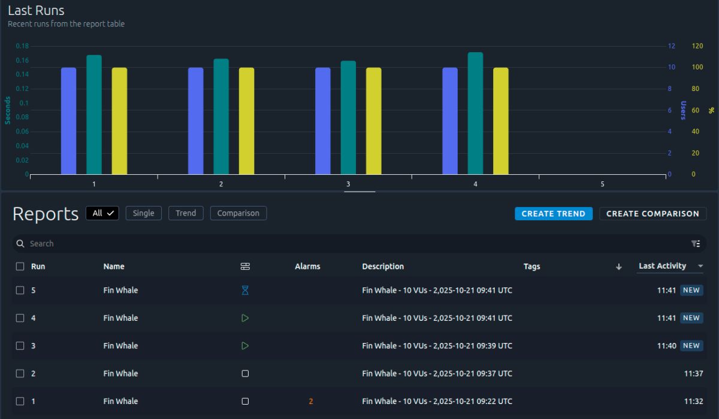Image resolution: width=719 pixels, height=419 pixels.
Task: Check the checkbox for run 3
Action: [20, 346]
